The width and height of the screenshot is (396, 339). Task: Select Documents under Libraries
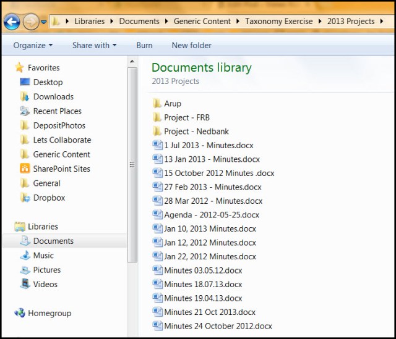(53, 241)
